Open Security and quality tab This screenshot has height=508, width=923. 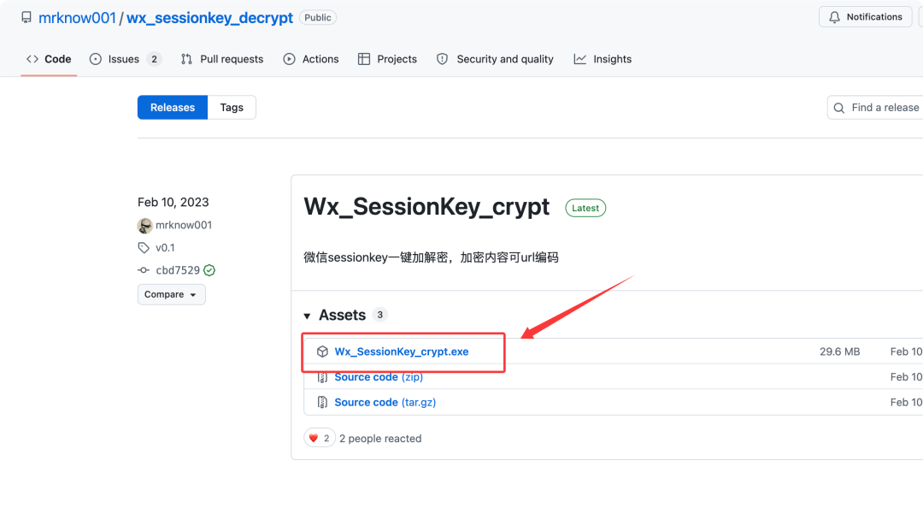495,59
